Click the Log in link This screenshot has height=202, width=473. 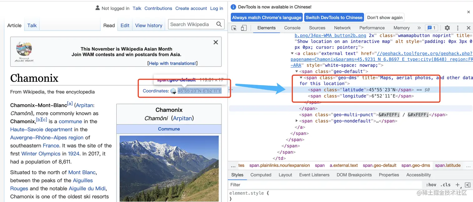coord(216,8)
